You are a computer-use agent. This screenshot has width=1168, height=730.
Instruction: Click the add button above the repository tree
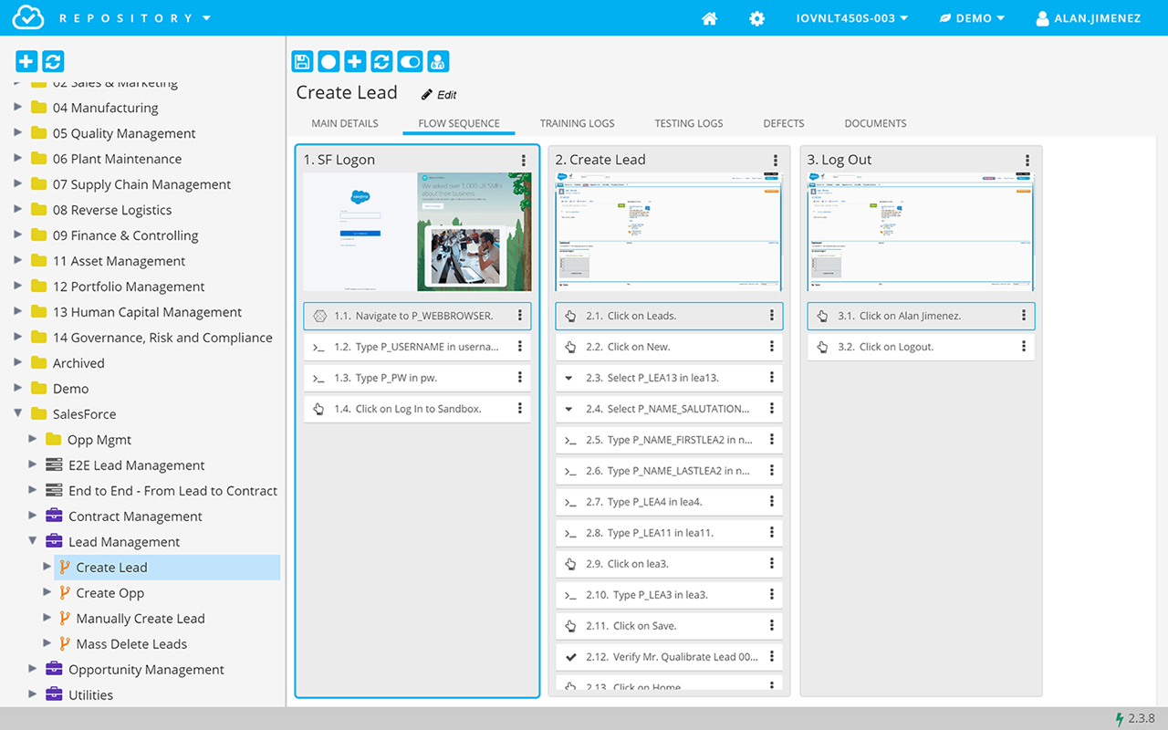26,61
